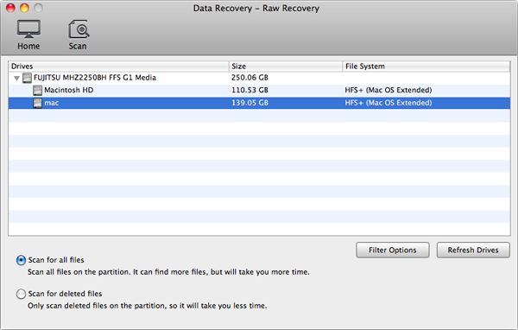The height and width of the screenshot is (330, 518).
Task: Click the 139.05 GB size value
Action: click(250, 103)
